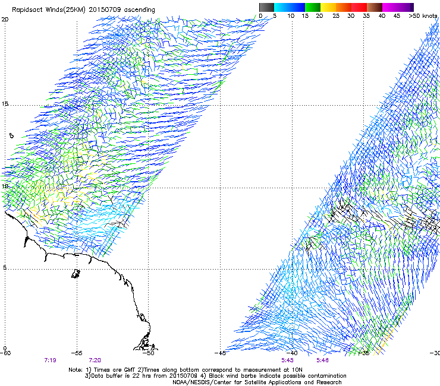Click the blue 10-15 knots legend segment
The width and height of the screenshot is (440, 386).
point(297,7)
